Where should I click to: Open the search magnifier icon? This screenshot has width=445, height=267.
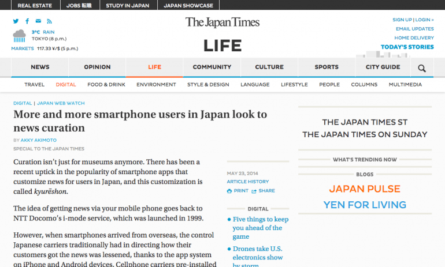tap(422, 68)
